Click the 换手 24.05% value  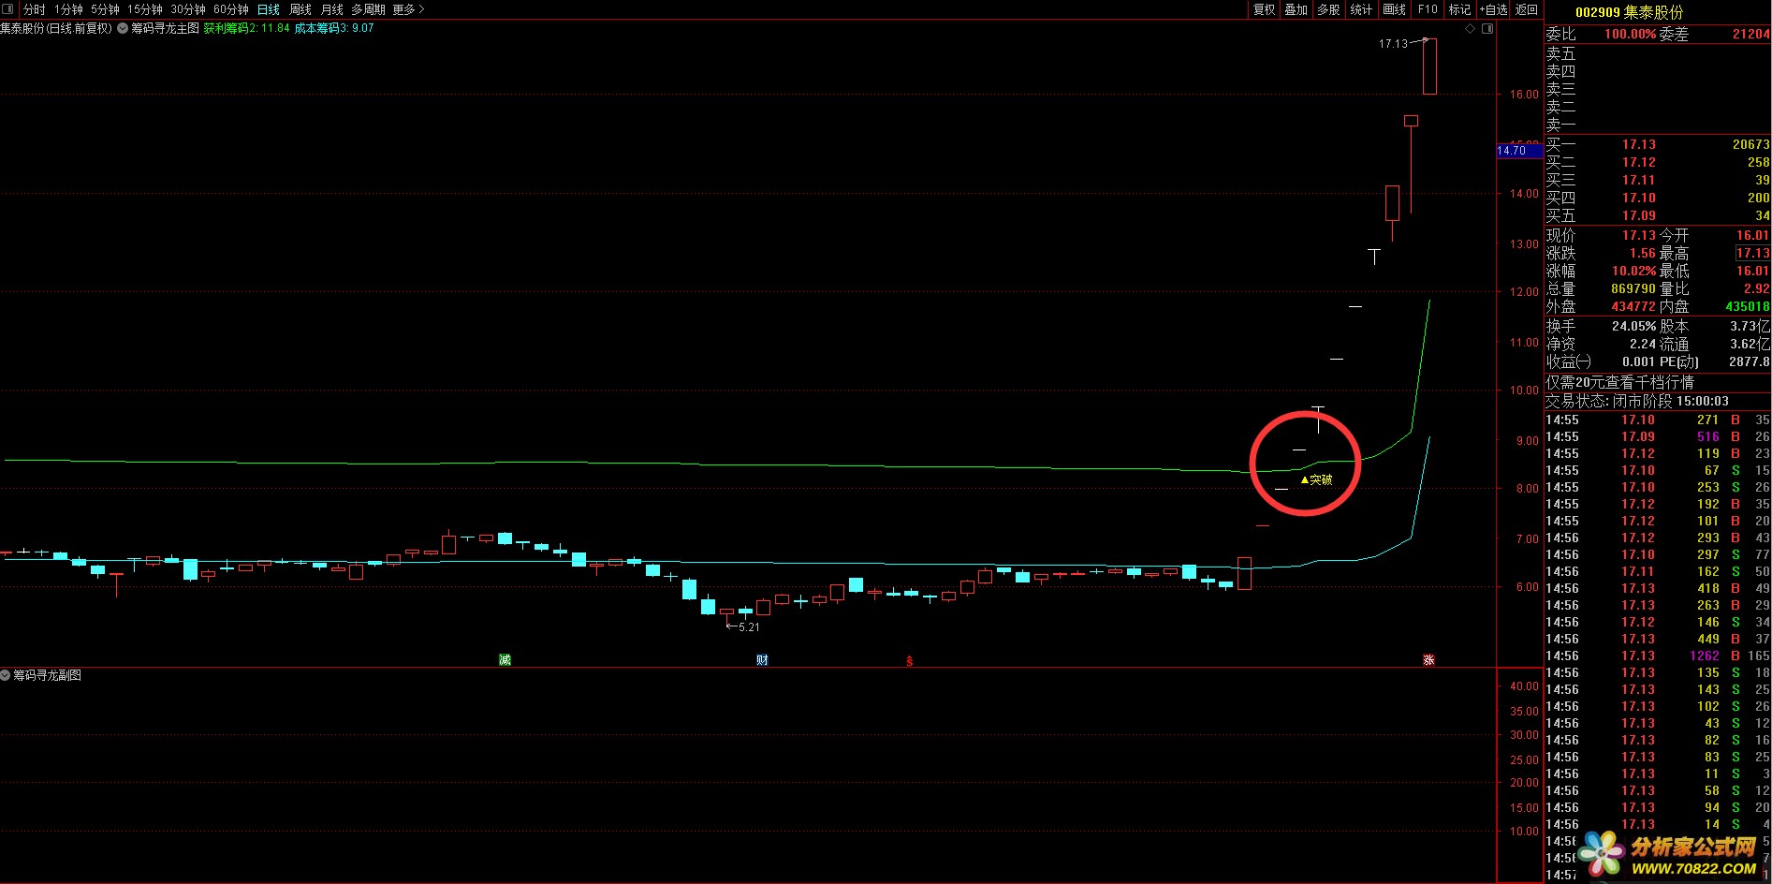coord(1633,326)
